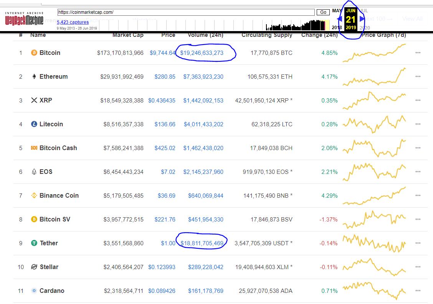
Task: Sort table by rank # column header
Action: [x=21, y=35]
